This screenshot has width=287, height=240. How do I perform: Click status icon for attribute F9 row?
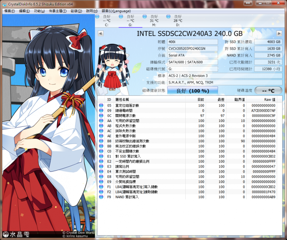click(101, 197)
